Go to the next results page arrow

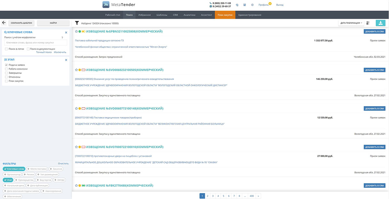click(x=258, y=196)
